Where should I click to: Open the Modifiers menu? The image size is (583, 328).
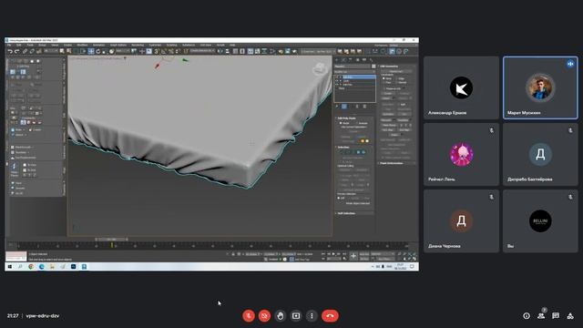click(82, 45)
